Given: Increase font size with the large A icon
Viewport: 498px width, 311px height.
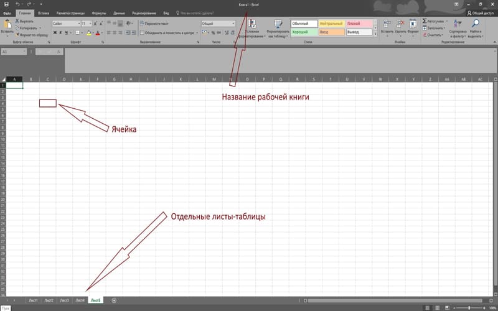Looking at the screenshot, I should click(x=95, y=24).
